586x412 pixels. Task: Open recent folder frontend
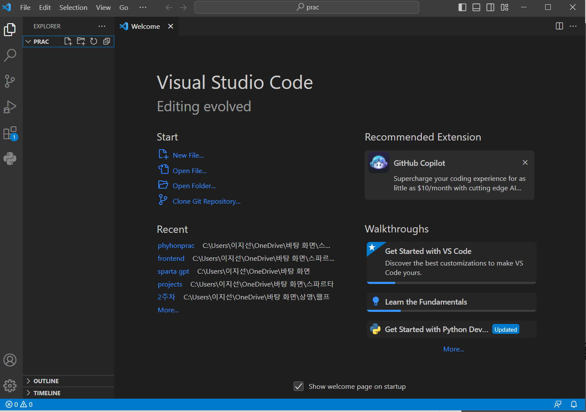(171, 259)
